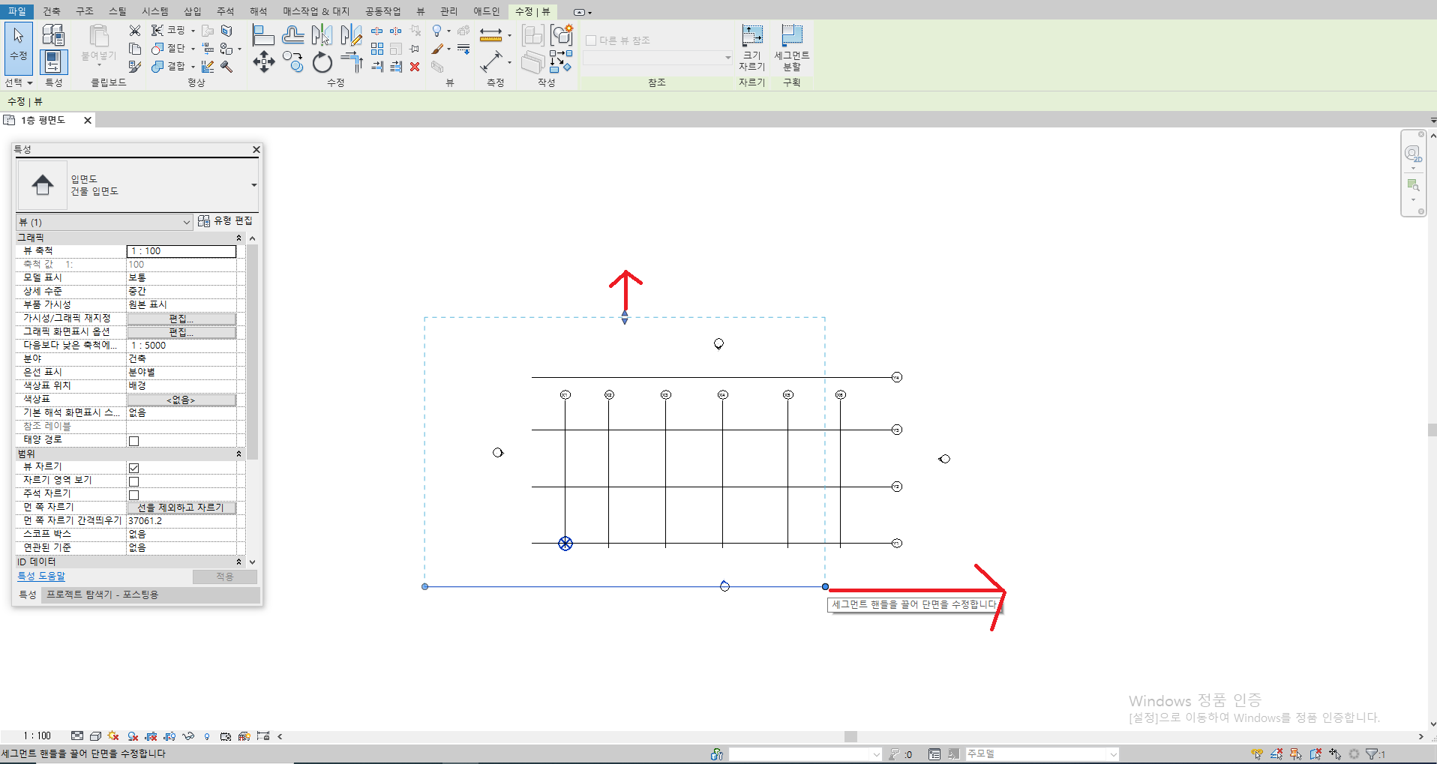Click Visual Style cube icon in view bar
The height and width of the screenshot is (764, 1437).
95,736
